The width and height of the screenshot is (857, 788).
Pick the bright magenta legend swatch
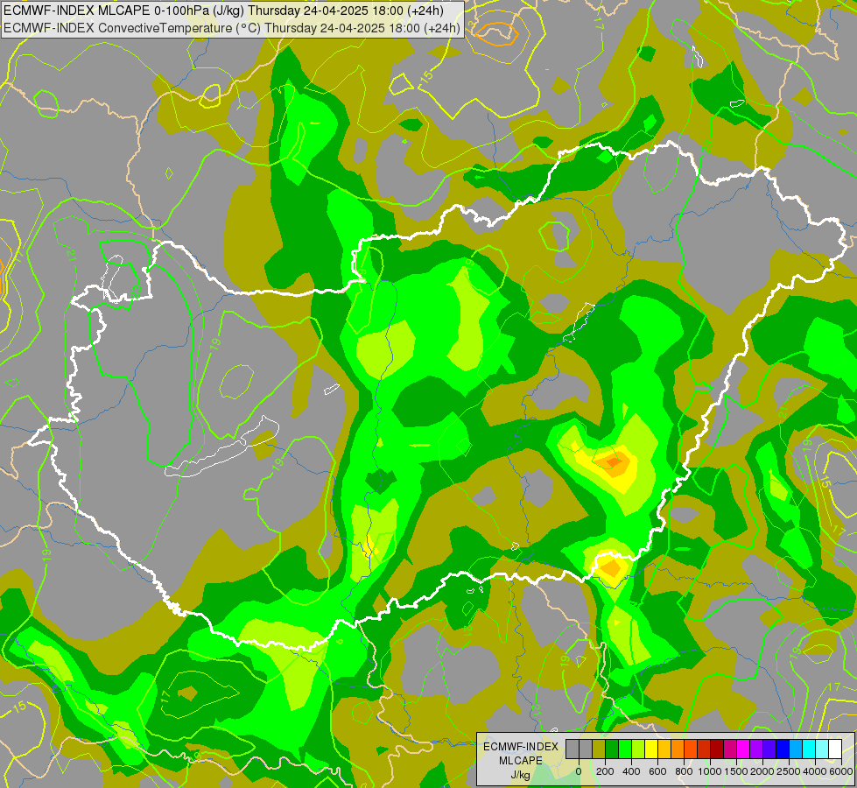coord(744,749)
